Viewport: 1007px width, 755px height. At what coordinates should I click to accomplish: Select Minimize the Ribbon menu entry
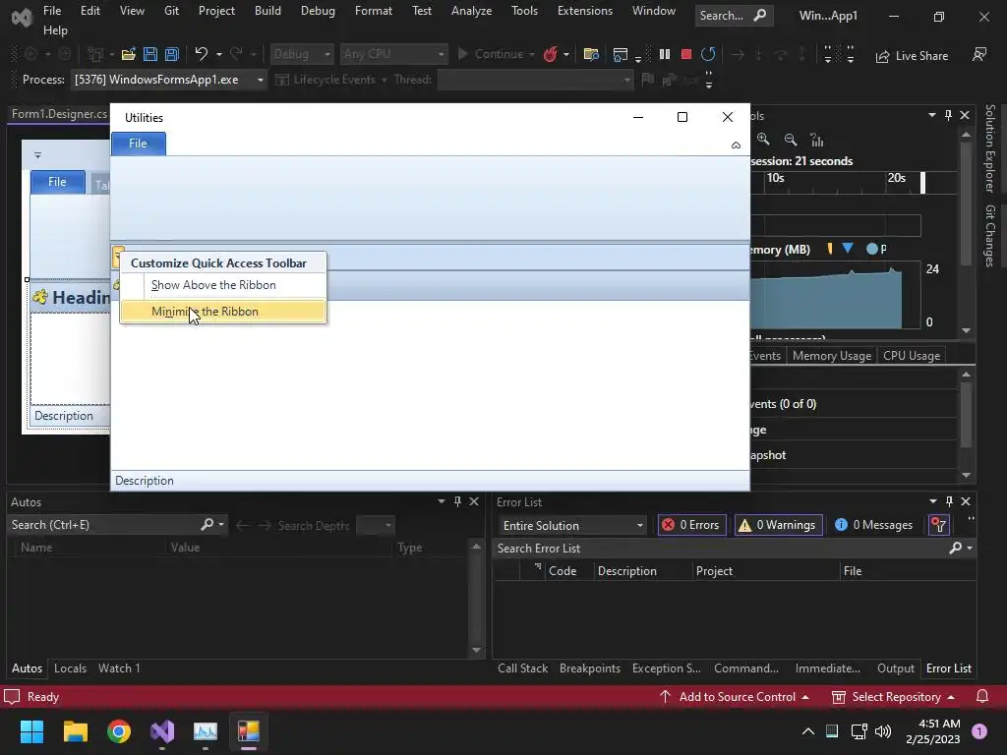pyautogui.click(x=223, y=312)
